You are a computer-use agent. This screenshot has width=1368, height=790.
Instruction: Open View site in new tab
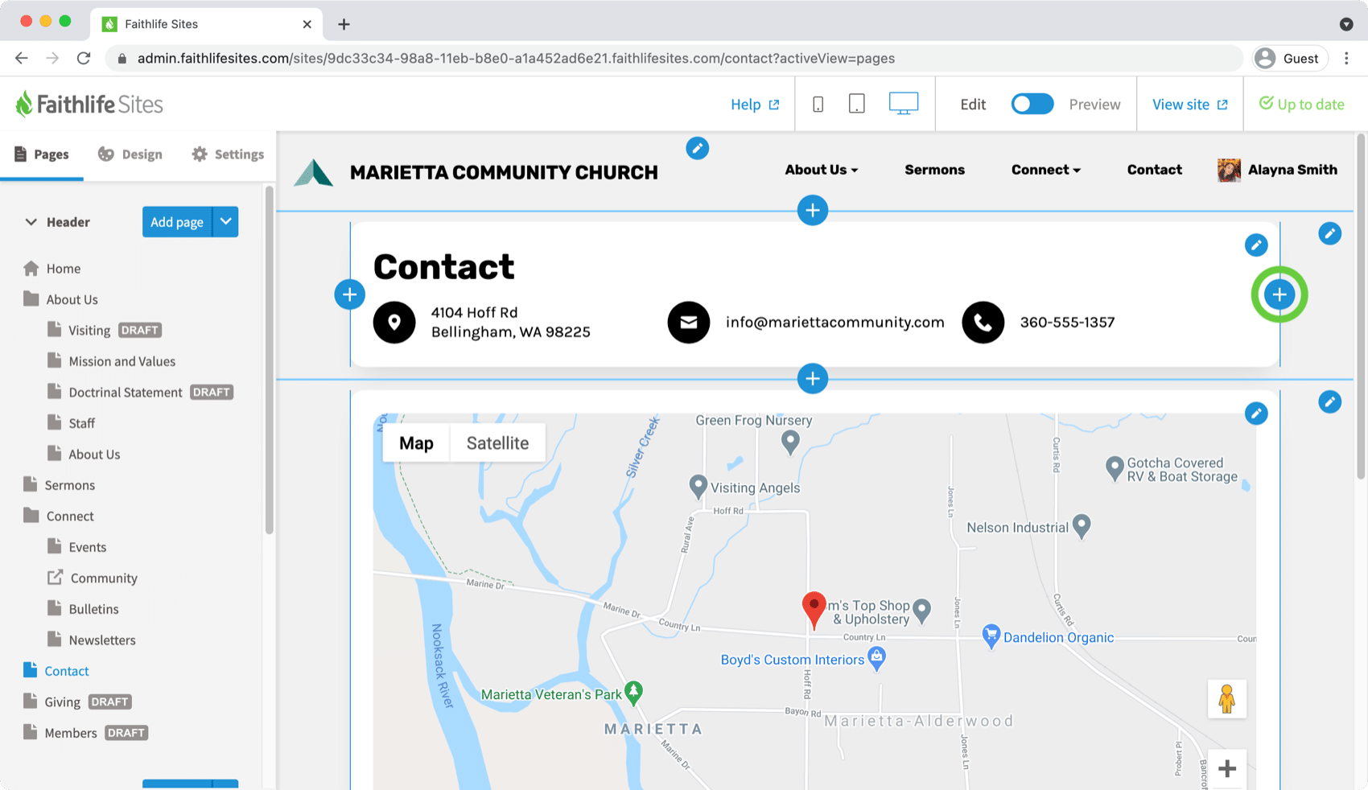coord(1189,104)
